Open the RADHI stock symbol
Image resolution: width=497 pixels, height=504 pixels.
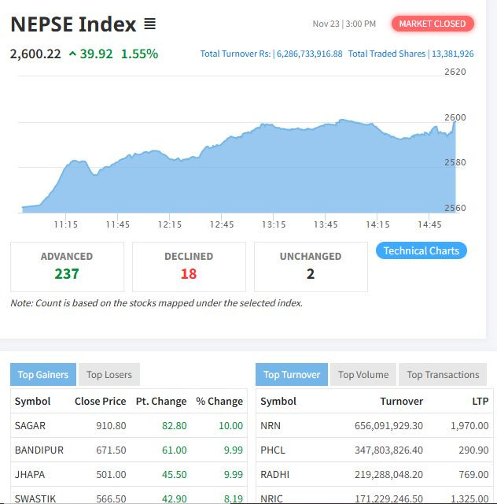tap(274, 475)
